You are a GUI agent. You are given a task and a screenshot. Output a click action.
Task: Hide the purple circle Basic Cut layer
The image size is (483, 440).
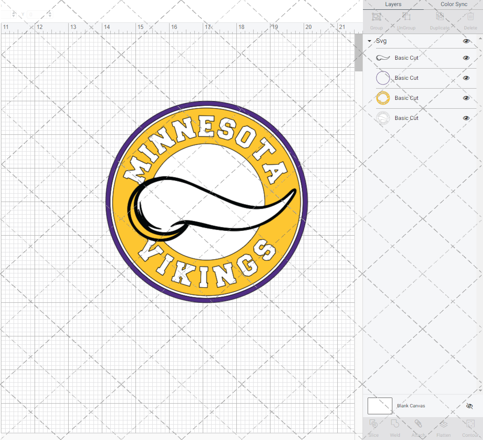466,78
